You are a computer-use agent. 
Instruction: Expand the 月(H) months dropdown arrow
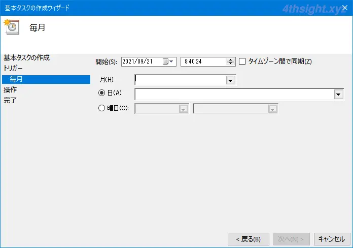click(230, 80)
